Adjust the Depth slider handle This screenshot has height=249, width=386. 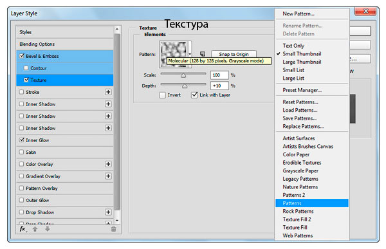pos(185,86)
